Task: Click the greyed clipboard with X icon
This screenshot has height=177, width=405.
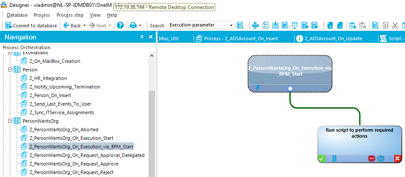Action: [362, 25]
